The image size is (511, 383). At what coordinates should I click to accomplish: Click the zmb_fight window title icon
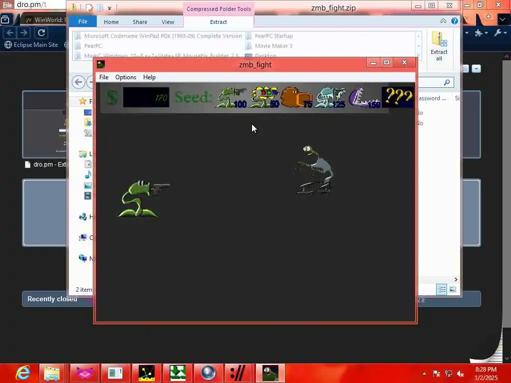click(101, 64)
